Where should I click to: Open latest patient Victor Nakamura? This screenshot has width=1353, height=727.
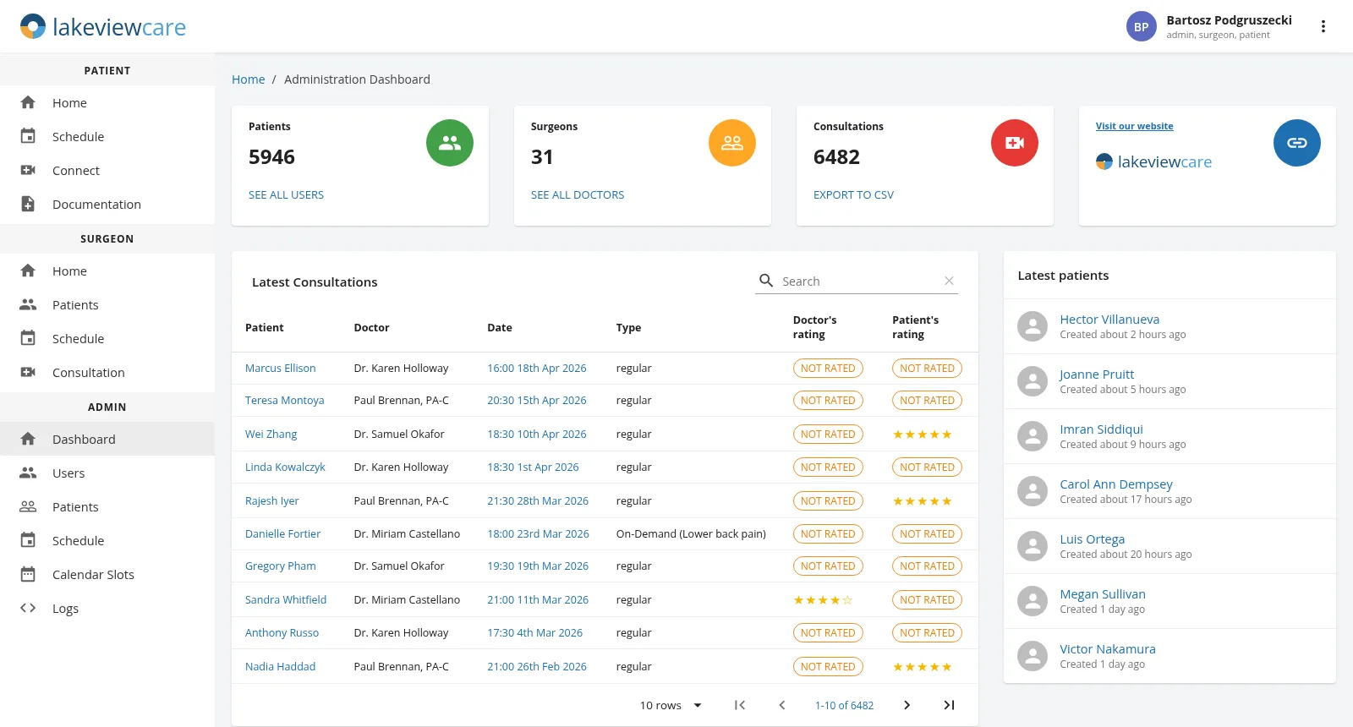[1108, 648]
